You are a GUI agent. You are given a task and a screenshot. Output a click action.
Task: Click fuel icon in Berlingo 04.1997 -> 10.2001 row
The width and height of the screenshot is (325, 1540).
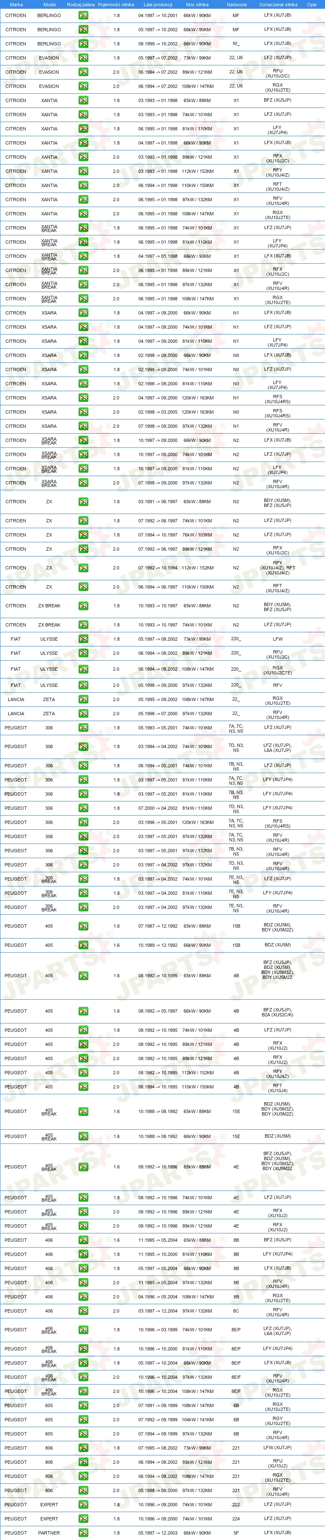tap(83, 15)
